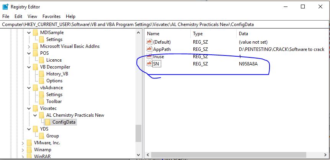Expand the Microsoft Visual Basic AddIns node
The width and height of the screenshot is (330, 160).
(29, 46)
